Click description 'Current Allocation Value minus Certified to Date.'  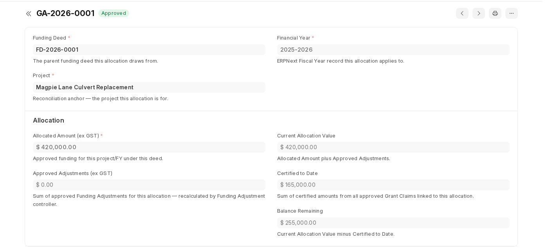click(336, 234)
